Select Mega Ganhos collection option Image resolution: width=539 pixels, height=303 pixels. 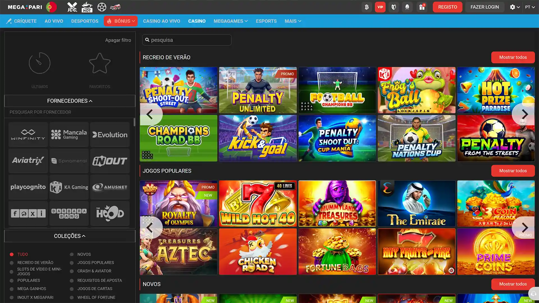click(x=12, y=289)
